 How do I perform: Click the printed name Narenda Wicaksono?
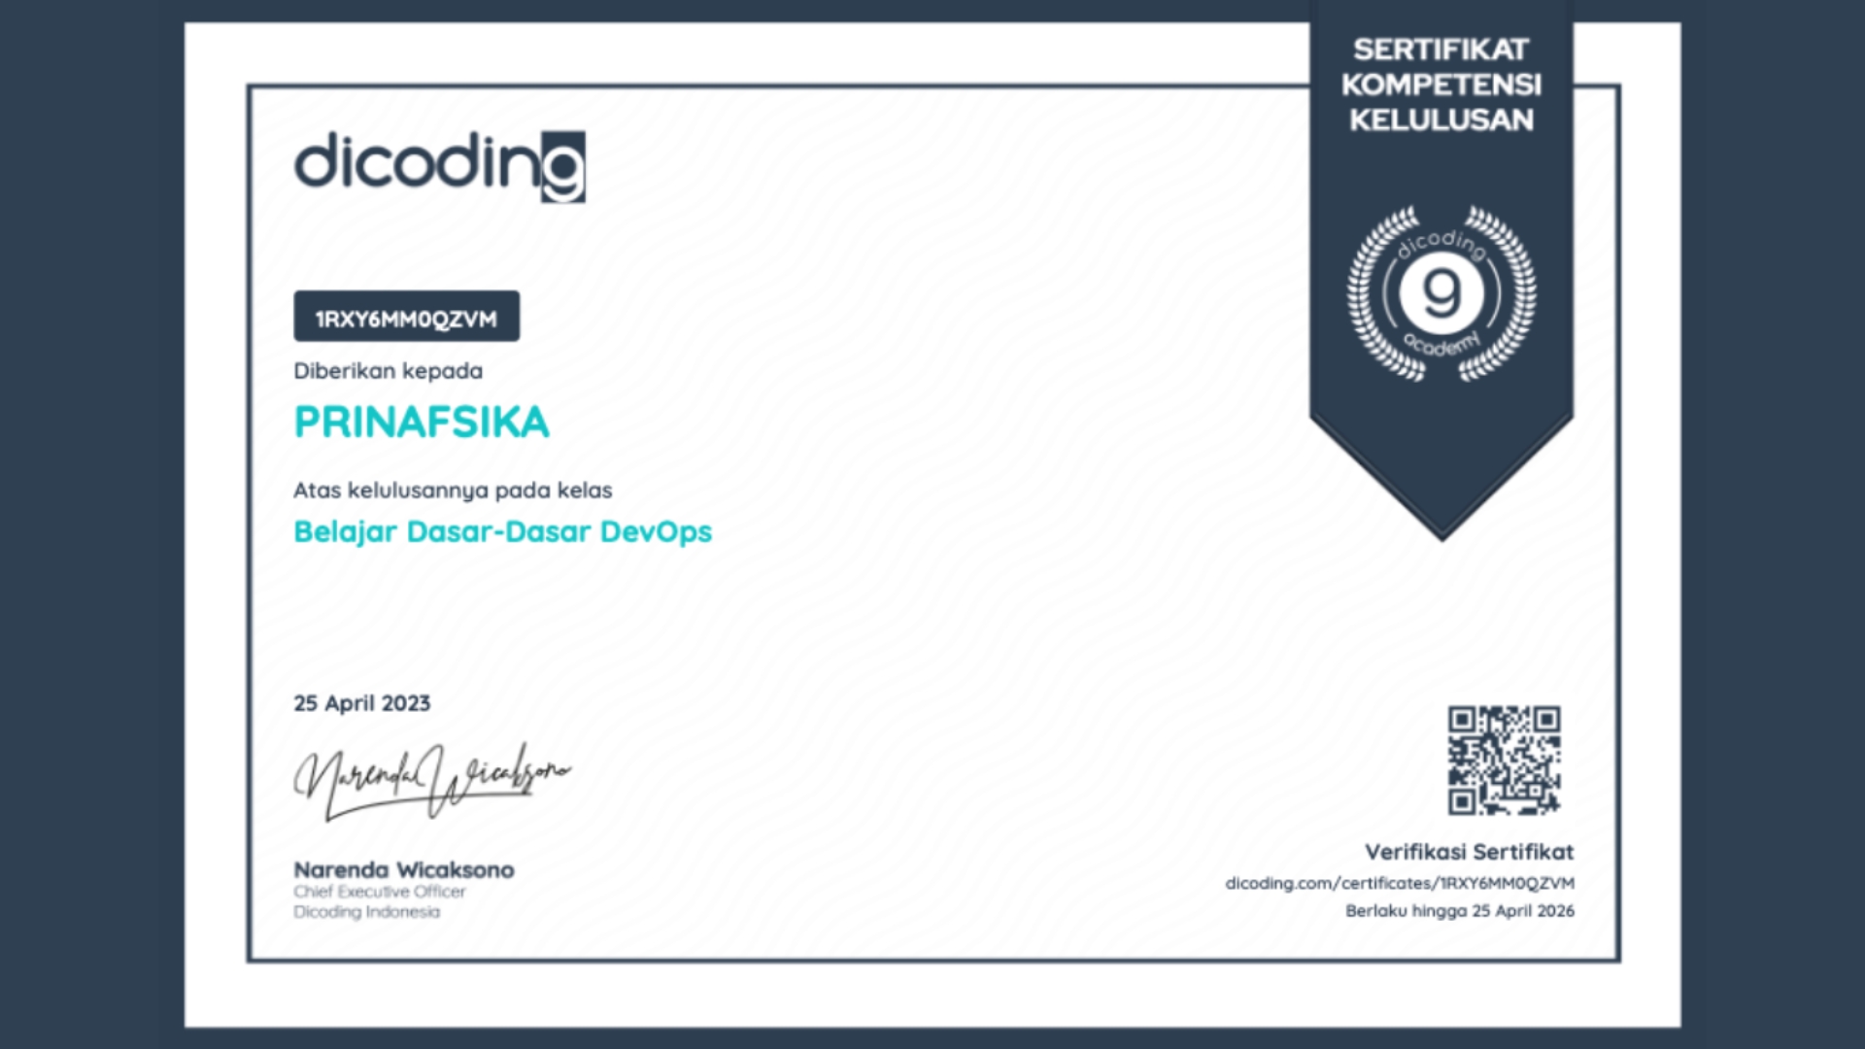click(x=404, y=869)
